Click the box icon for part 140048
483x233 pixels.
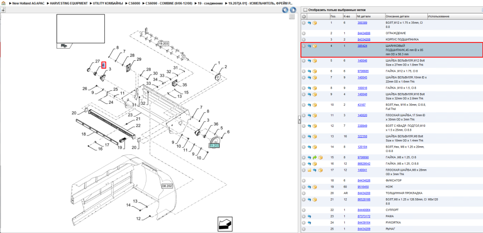315,95
